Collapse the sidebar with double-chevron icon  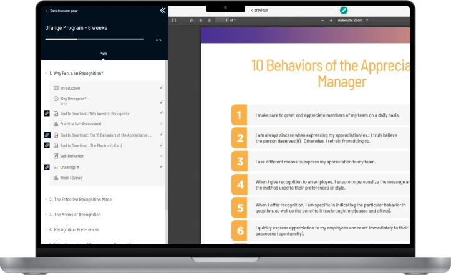click(162, 11)
